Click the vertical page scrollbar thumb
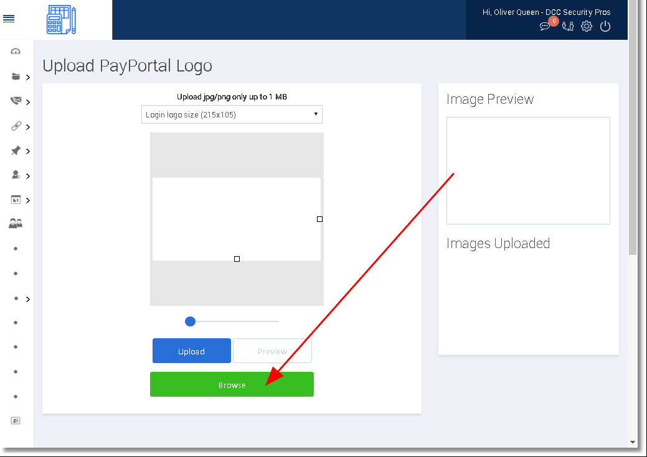The width and height of the screenshot is (647, 457). point(633,127)
